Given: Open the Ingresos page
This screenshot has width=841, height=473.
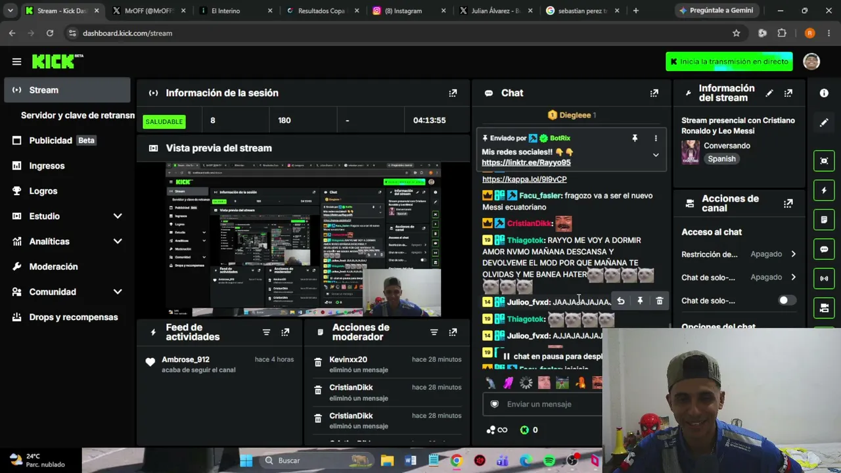Looking at the screenshot, I should tap(67, 166).
